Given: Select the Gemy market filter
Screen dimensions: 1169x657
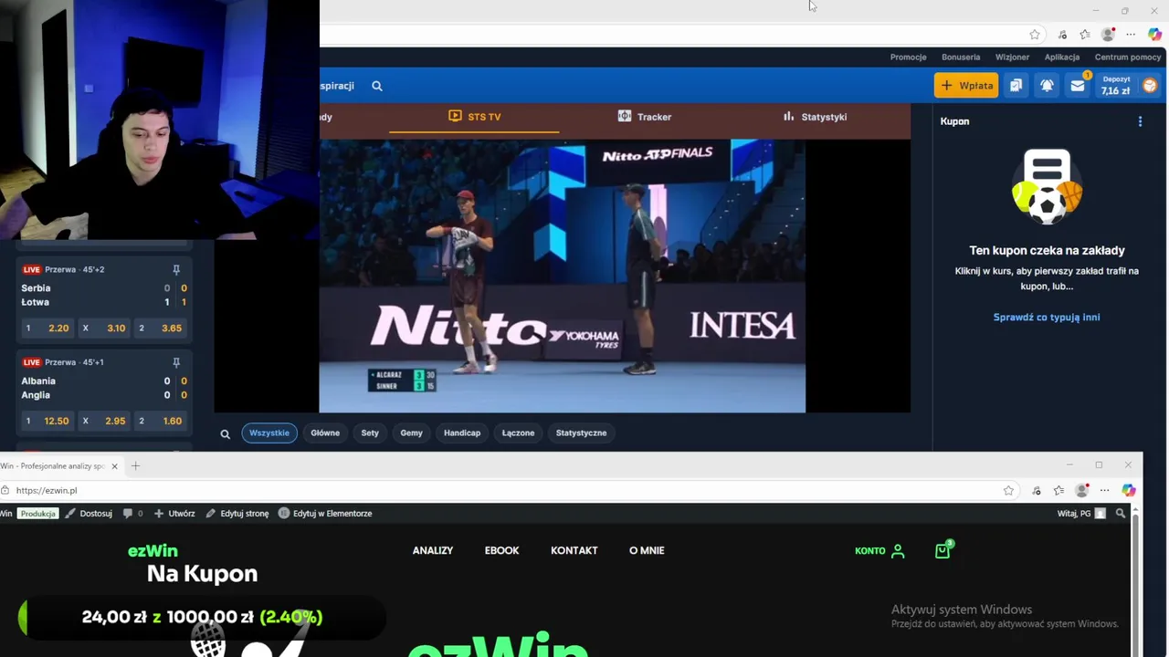Looking at the screenshot, I should tap(411, 433).
